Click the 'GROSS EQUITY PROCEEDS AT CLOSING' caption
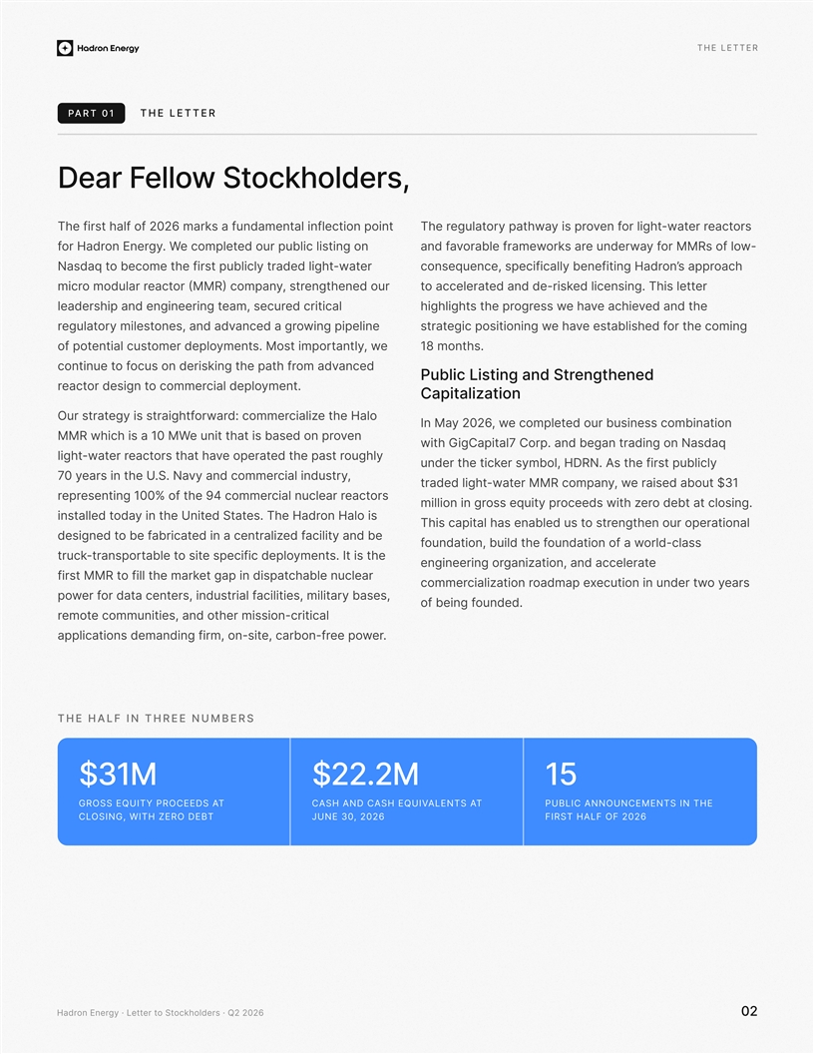Screen dimensions: 814x1054 [151, 810]
